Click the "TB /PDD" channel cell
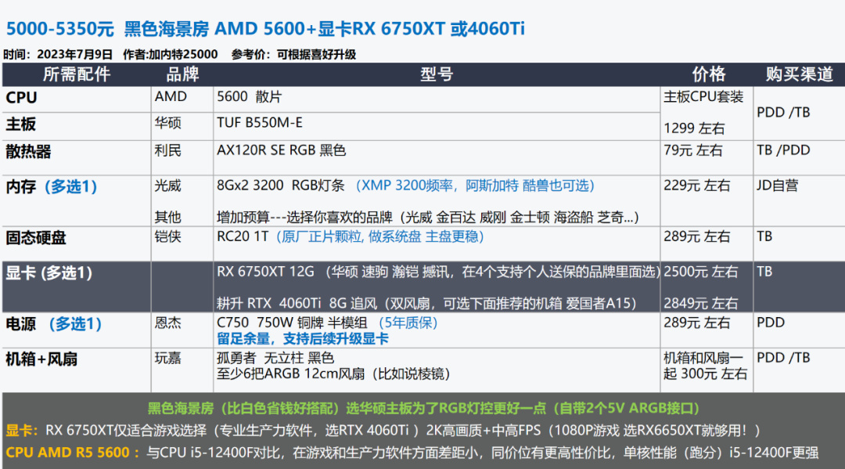Viewport: 845px width, 469px height. (783, 150)
